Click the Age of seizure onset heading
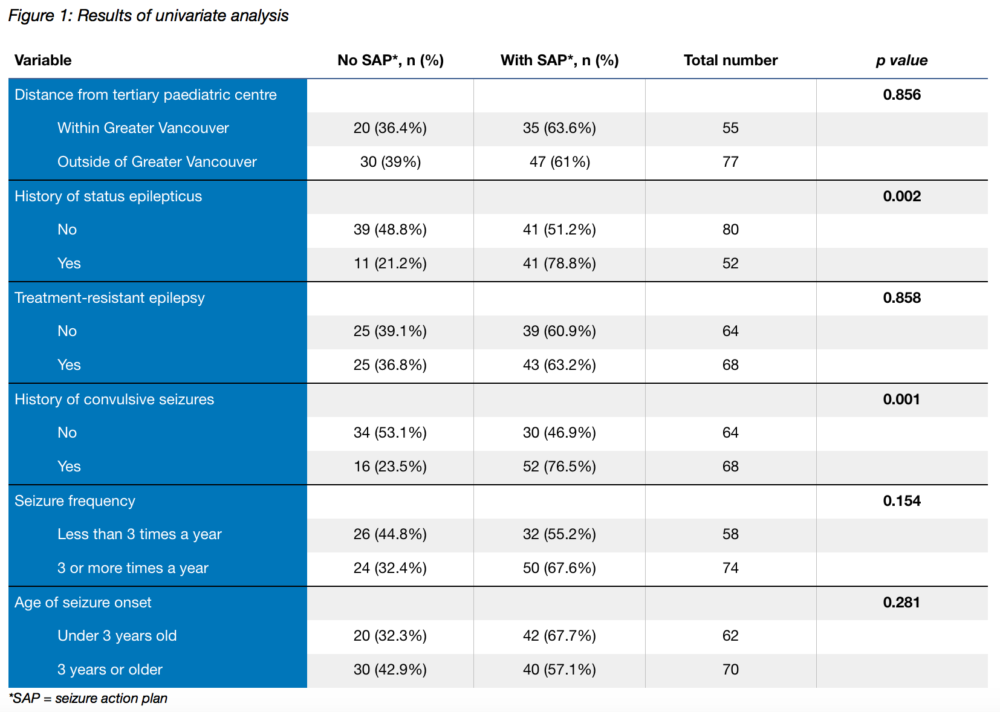 83,603
